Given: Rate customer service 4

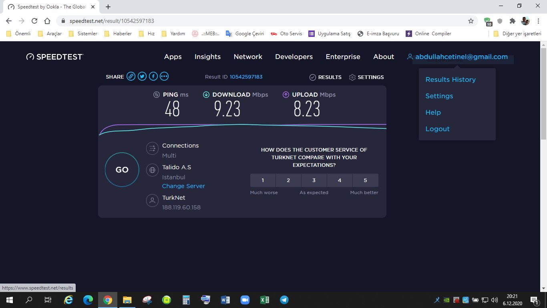Looking at the screenshot, I should [x=340, y=180].
